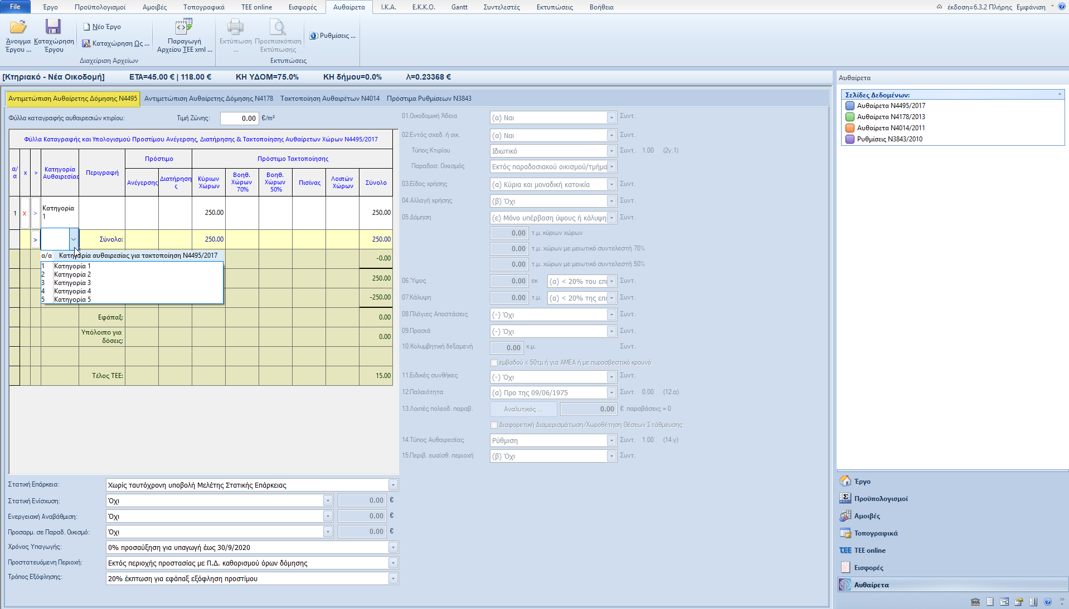Click the red x delete row marker
The width and height of the screenshot is (1069, 609).
coord(25,213)
